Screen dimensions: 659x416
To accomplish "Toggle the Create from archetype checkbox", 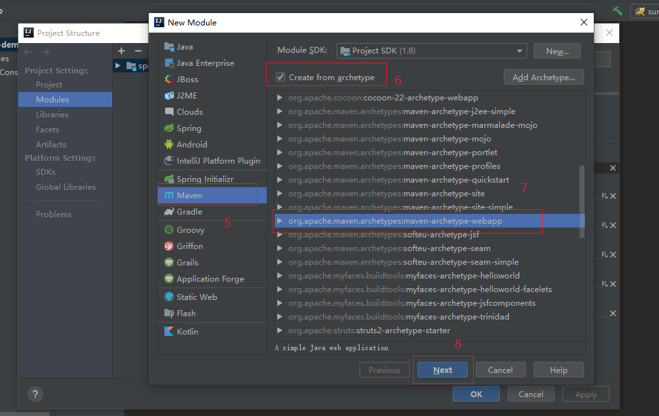I will 281,78.
